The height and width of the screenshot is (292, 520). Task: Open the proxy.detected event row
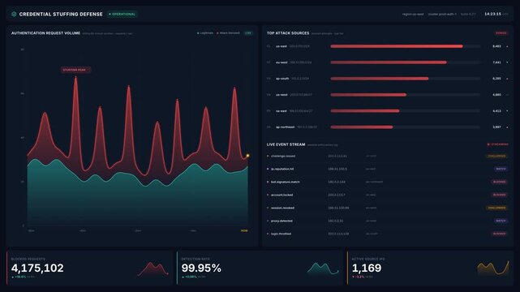coord(388,221)
